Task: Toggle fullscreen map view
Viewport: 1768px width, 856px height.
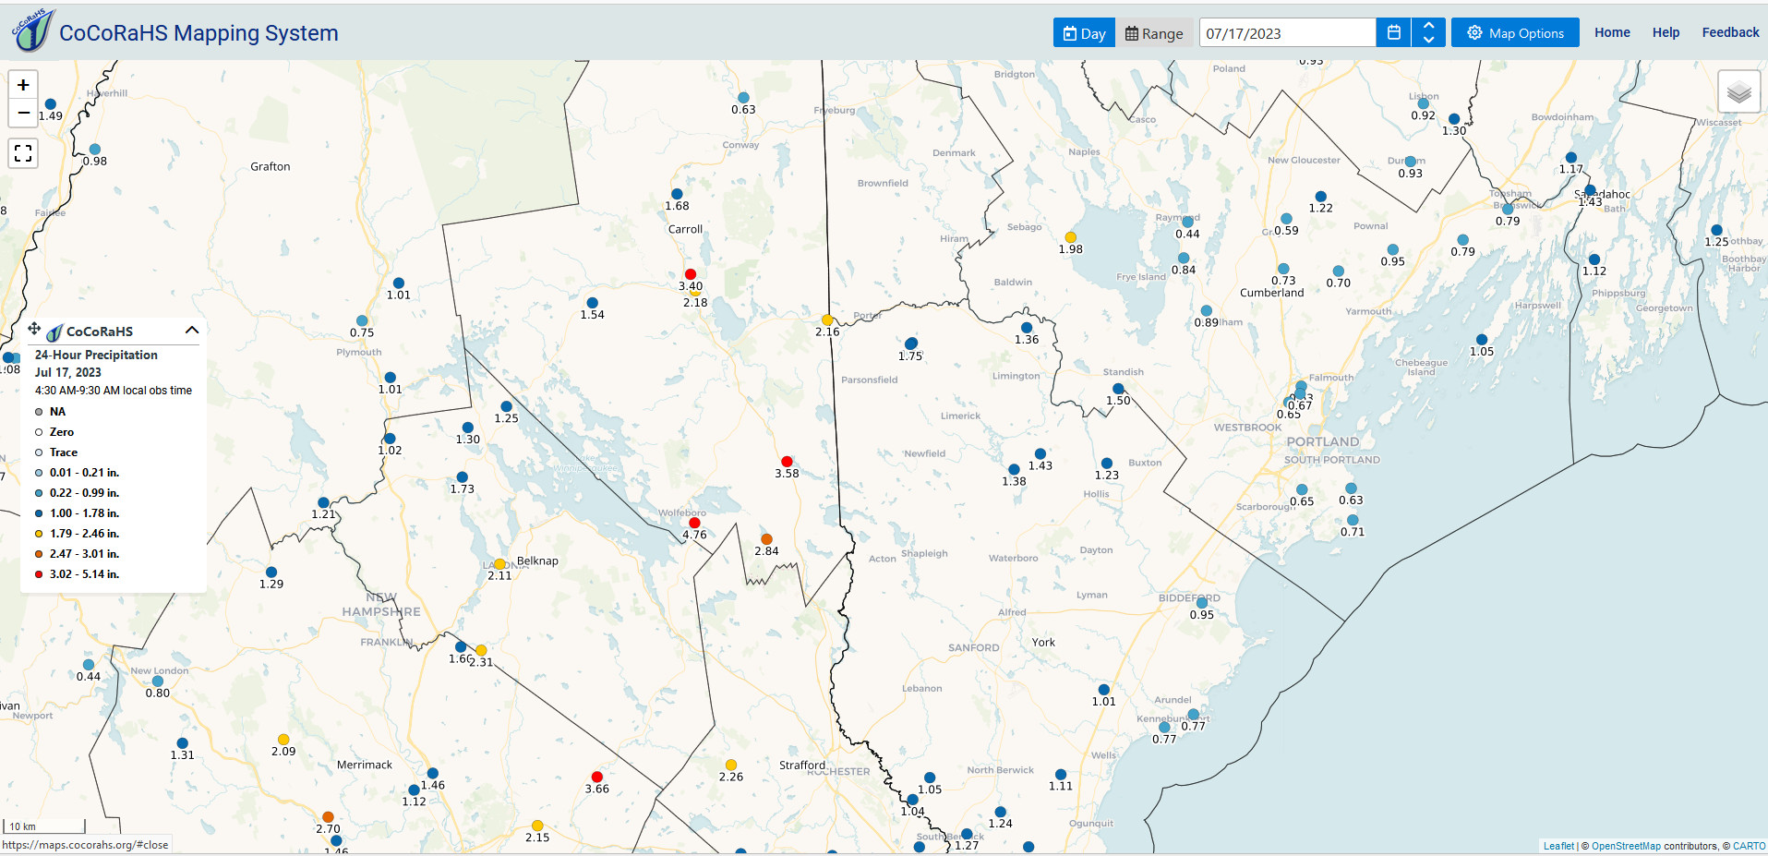Action: [23, 153]
